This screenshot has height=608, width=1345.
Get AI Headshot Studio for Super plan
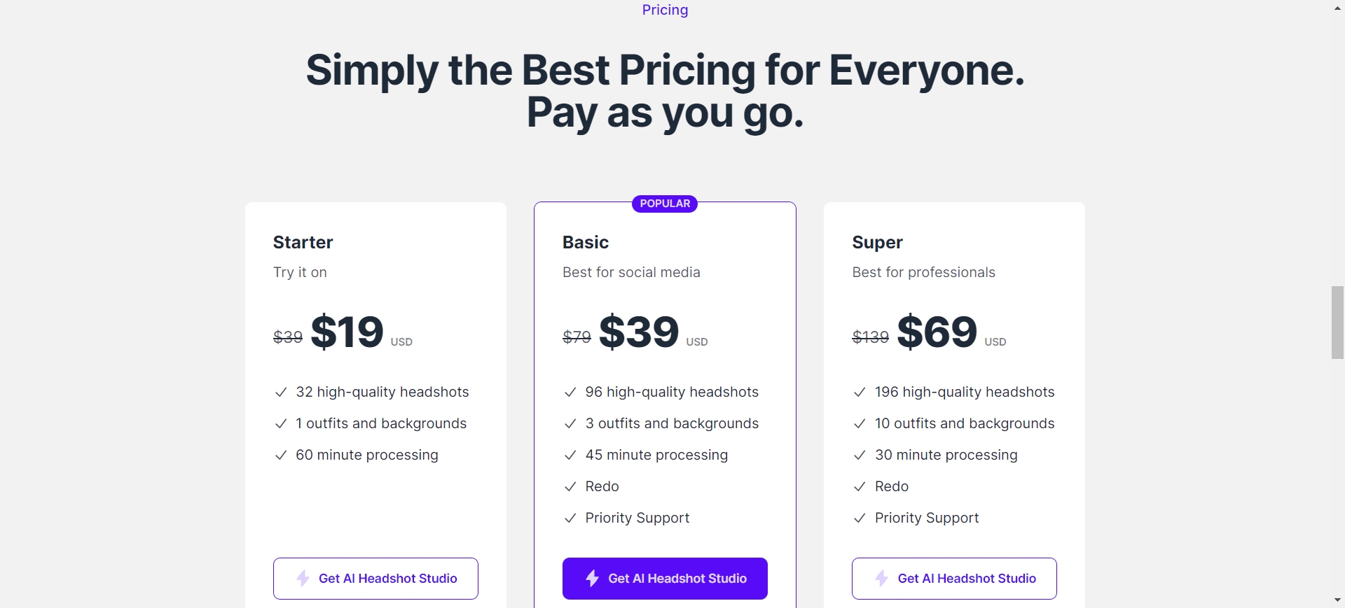[954, 579]
